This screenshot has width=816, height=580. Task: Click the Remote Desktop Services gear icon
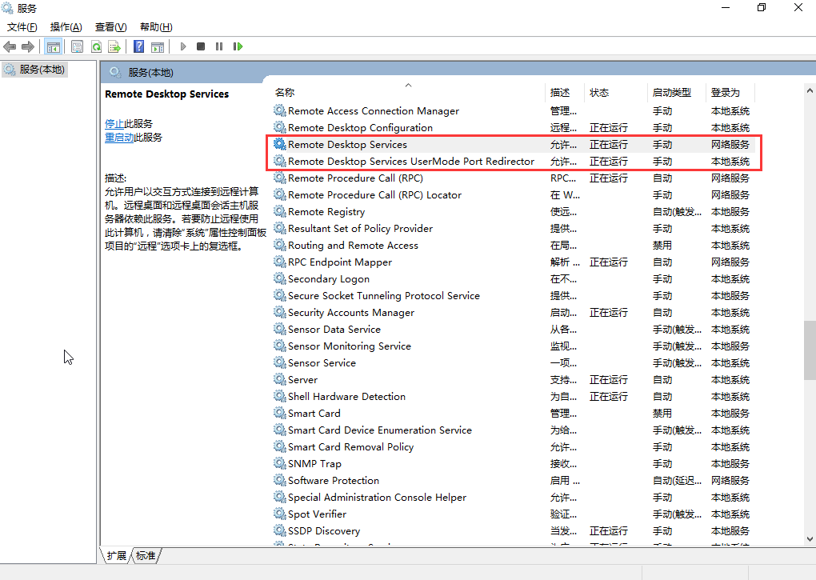tap(280, 144)
